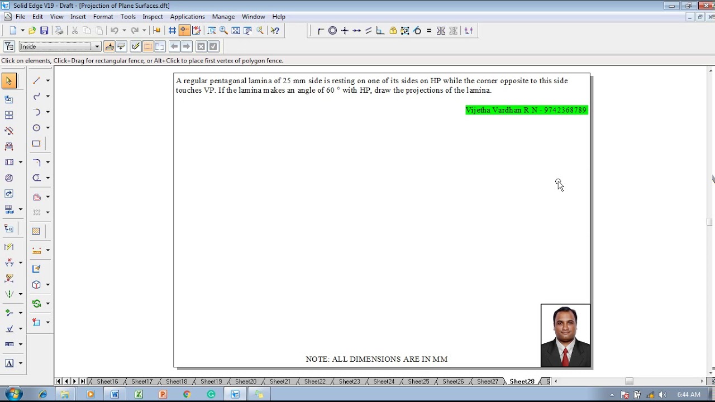Click the Perpendicular relationship icon
Screen dimensions: 715x402
coord(380,31)
